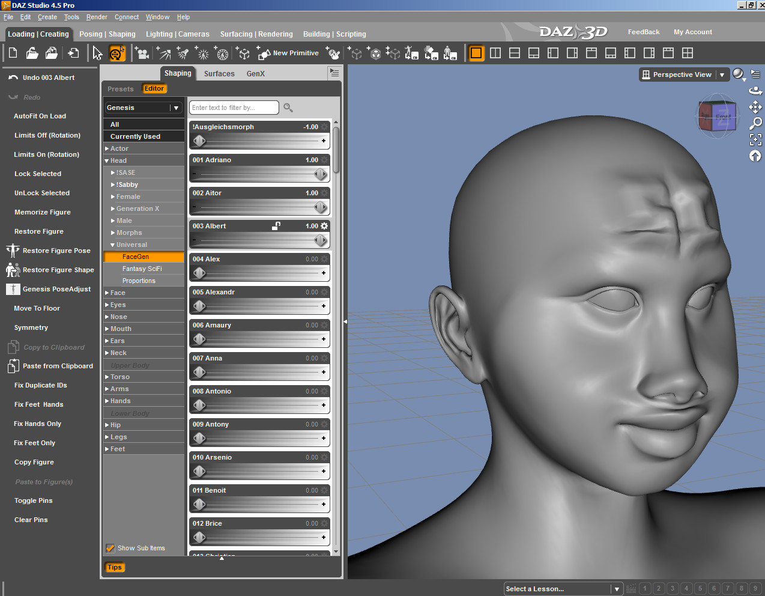Switch to the Presets page
765x596 pixels.
coord(121,89)
